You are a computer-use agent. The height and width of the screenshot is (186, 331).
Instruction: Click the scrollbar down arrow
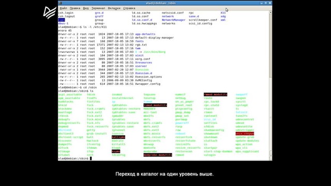click(270, 159)
